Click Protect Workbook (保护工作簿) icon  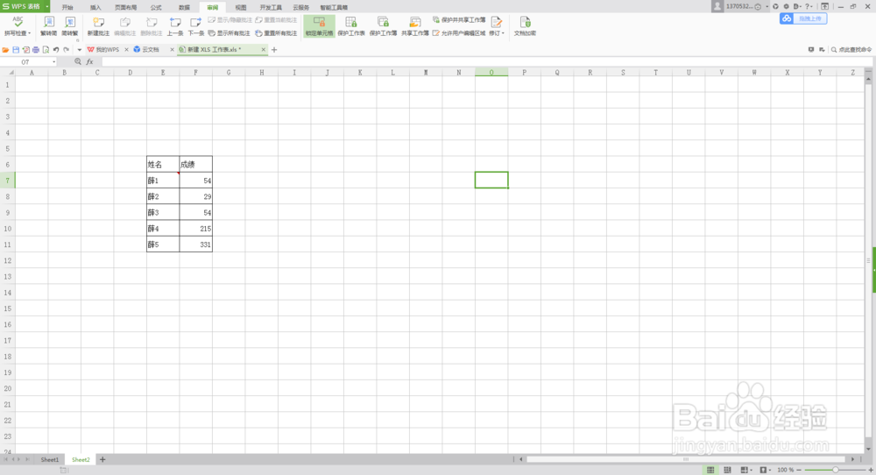[383, 25]
